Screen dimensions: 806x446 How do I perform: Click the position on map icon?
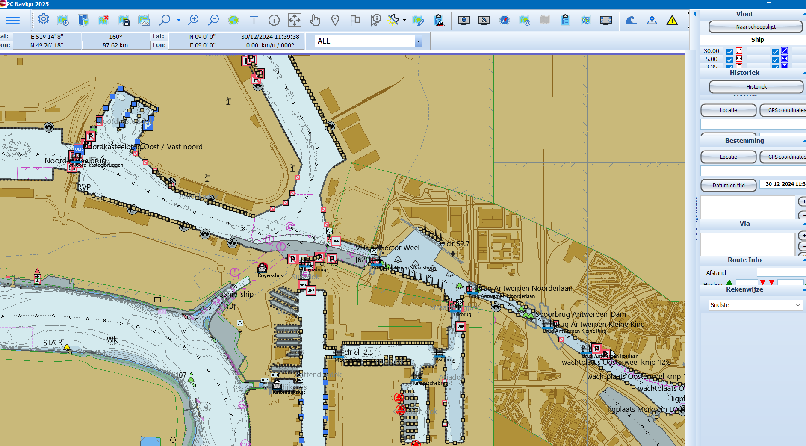pos(652,20)
